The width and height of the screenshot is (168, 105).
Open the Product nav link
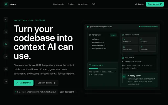[71, 4]
